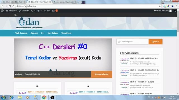Open popular post KARE VE KÖK AL...

(144, 58)
